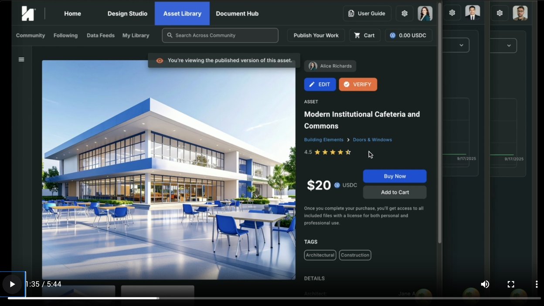The height and width of the screenshot is (306, 544).
Task: Click the app logo in the header
Action: [28, 14]
